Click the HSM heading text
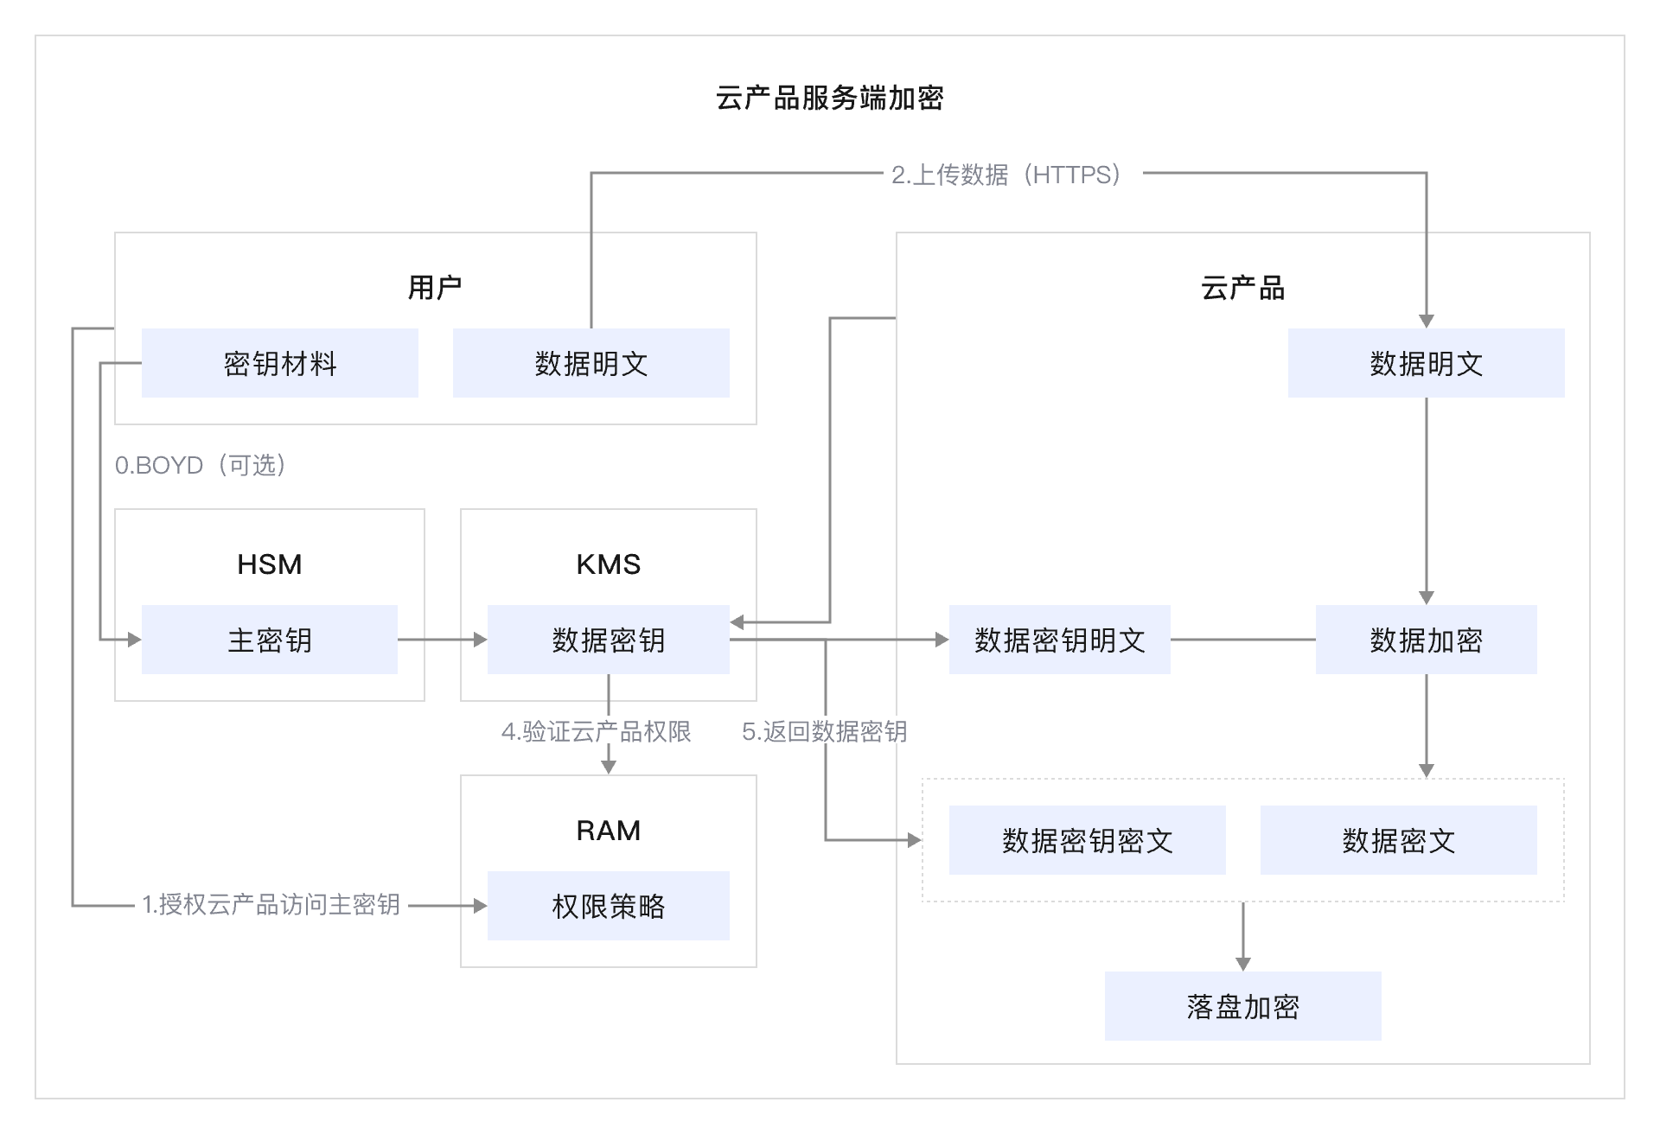The height and width of the screenshot is (1134, 1660). click(269, 564)
